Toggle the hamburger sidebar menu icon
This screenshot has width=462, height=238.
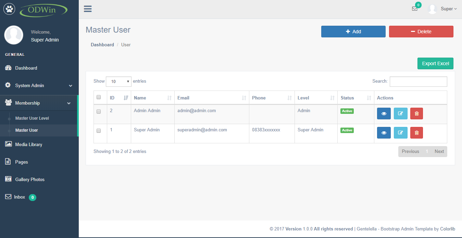[88, 9]
